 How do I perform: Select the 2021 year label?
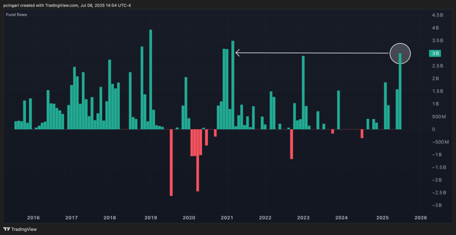tap(227, 218)
